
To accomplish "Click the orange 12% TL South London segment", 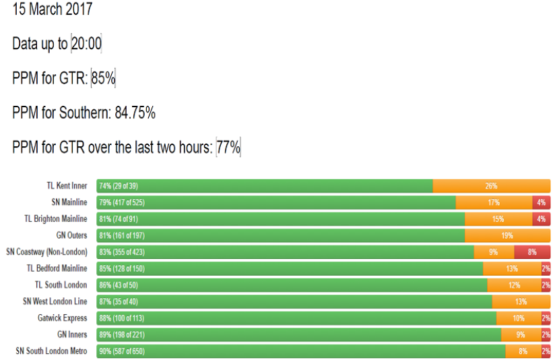I will click(514, 285).
